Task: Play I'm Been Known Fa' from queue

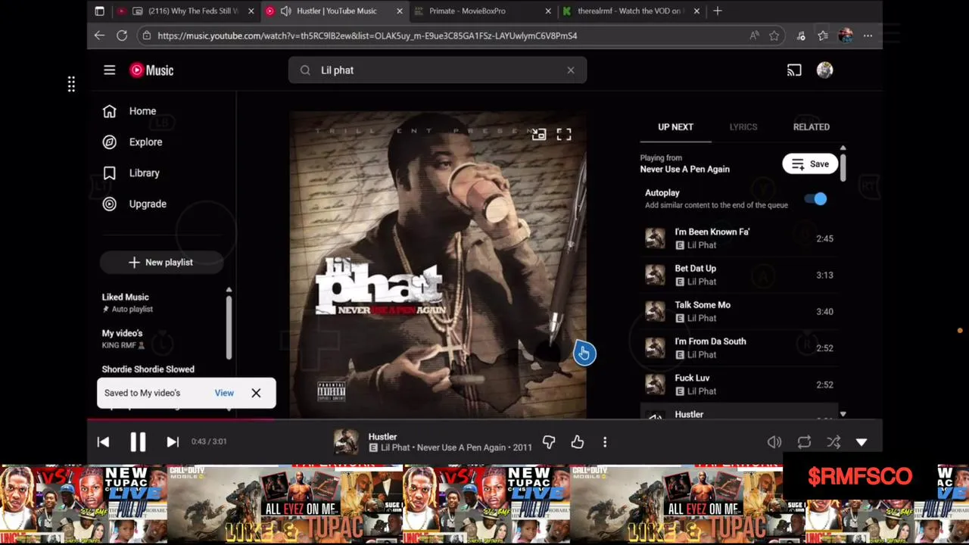Action: [739, 238]
